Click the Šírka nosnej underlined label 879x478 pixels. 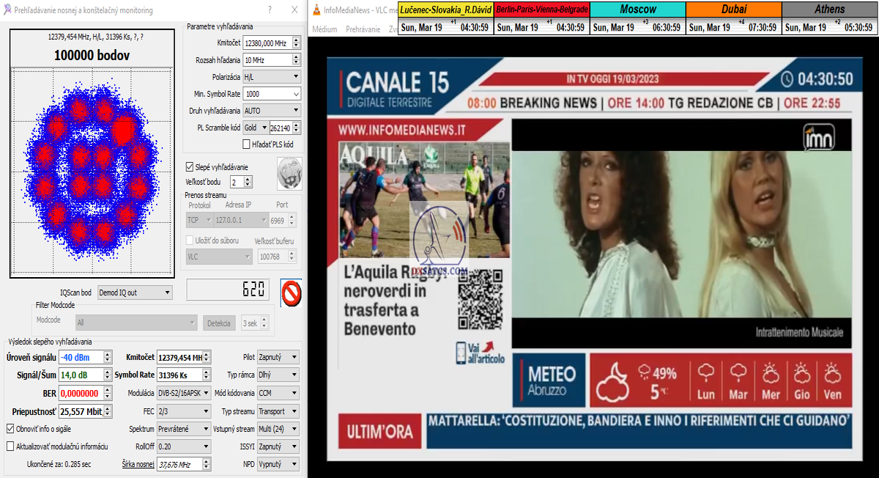[138, 464]
